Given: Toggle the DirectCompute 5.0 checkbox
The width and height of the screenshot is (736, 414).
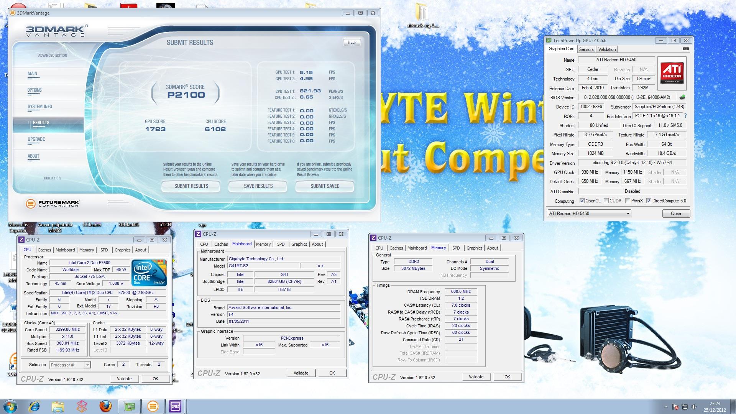Looking at the screenshot, I should point(649,201).
